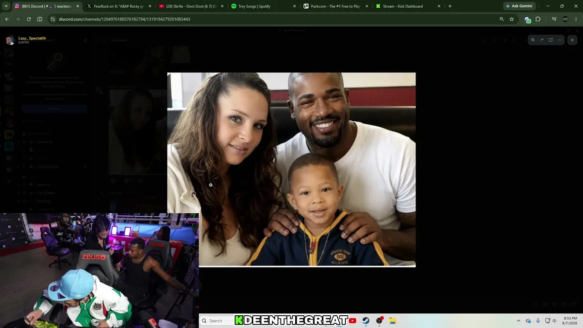The width and height of the screenshot is (583, 328).
Task: Show hidden system tray icons
Action: [518, 321]
